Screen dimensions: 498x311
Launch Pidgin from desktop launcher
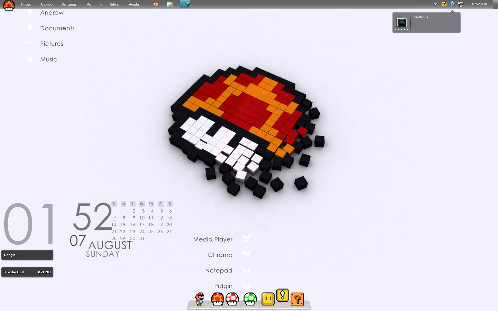223,286
